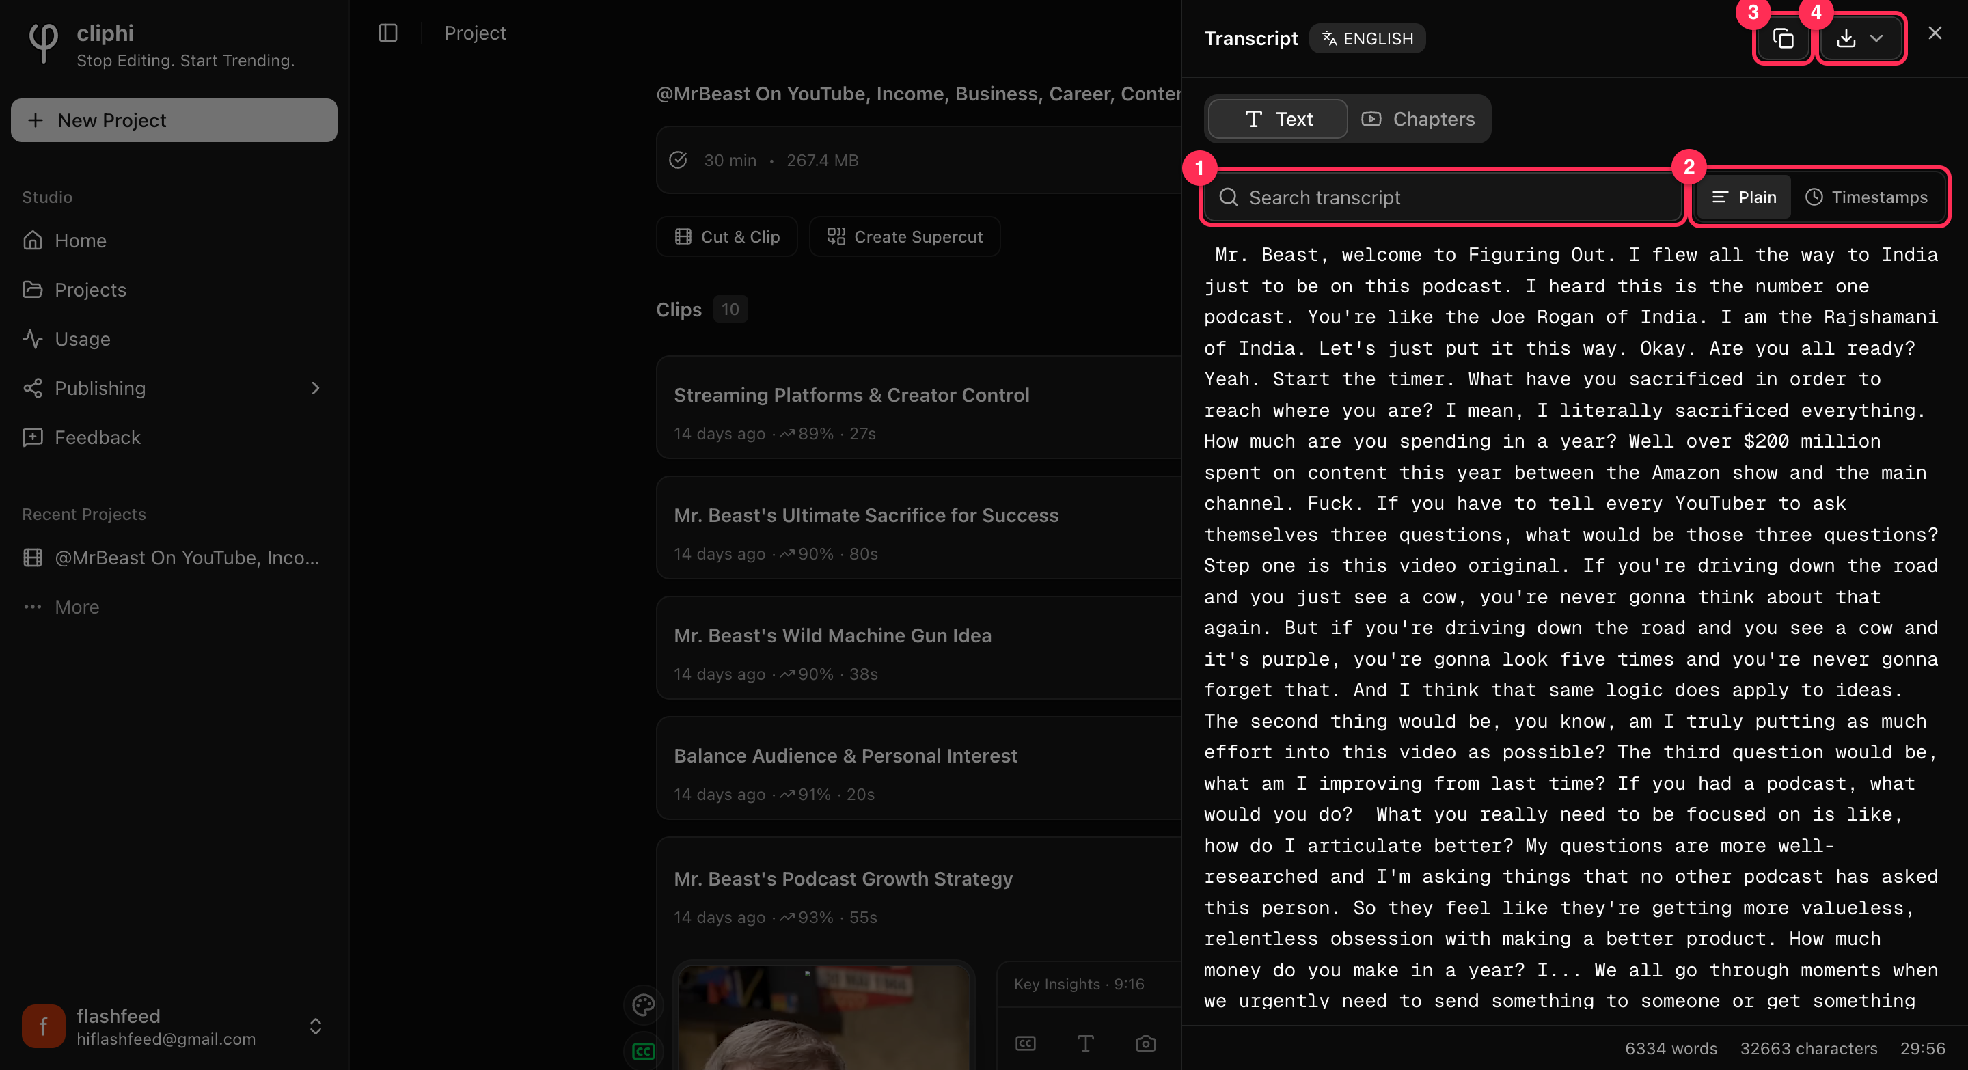Click the cliphi logo icon
1968x1070 pixels.
tap(43, 42)
